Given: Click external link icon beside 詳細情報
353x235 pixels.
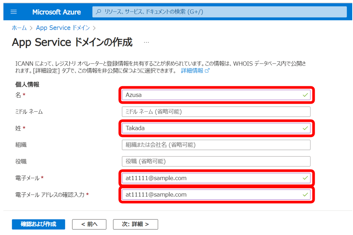Looking at the screenshot, I should coord(207,71).
